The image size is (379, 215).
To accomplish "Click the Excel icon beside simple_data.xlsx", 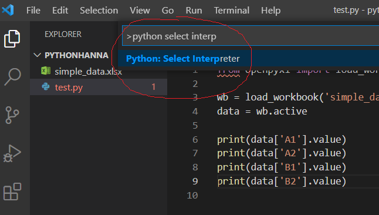I will tap(46, 71).
